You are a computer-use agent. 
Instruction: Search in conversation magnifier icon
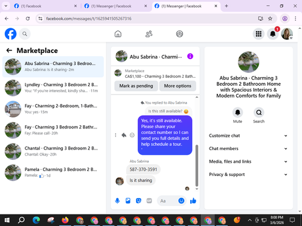click(x=259, y=112)
